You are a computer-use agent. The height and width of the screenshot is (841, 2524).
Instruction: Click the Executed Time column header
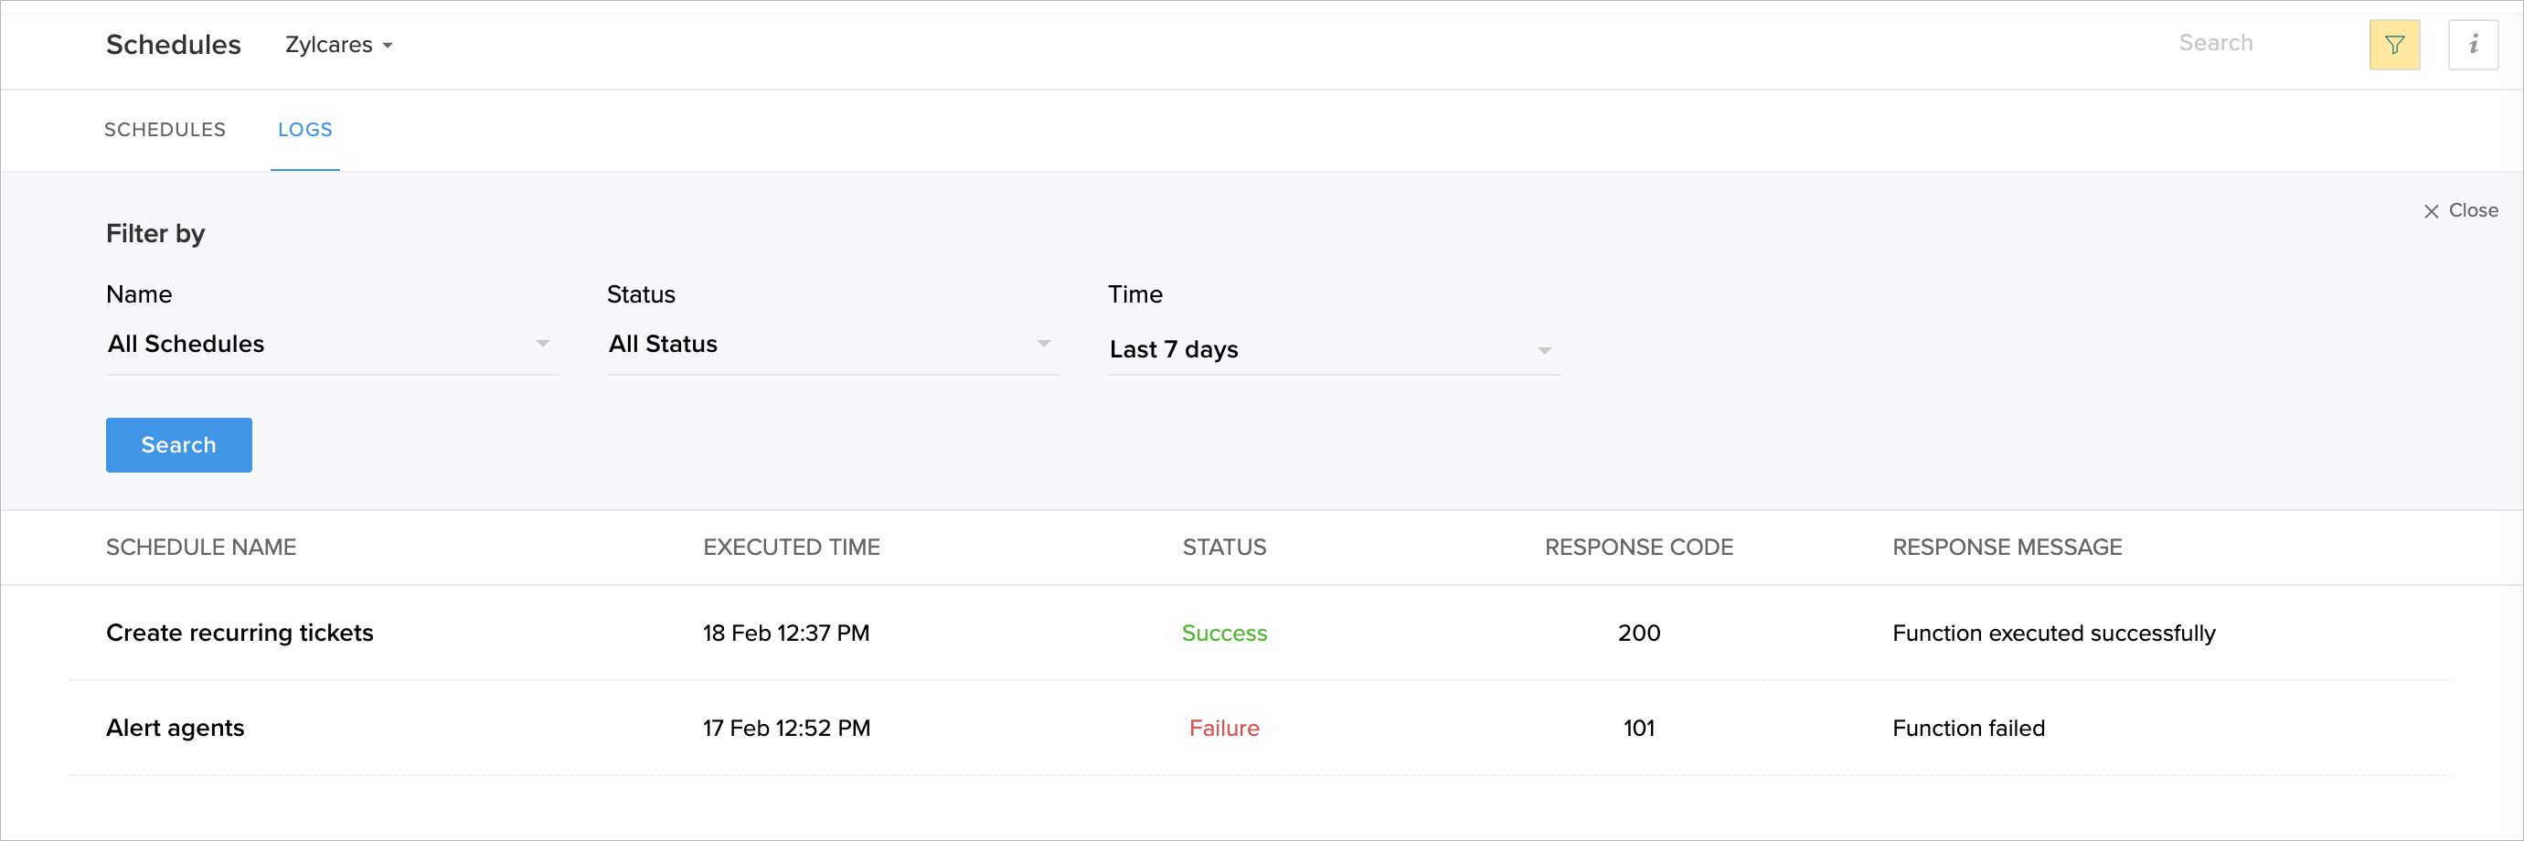(x=791, y=547)
